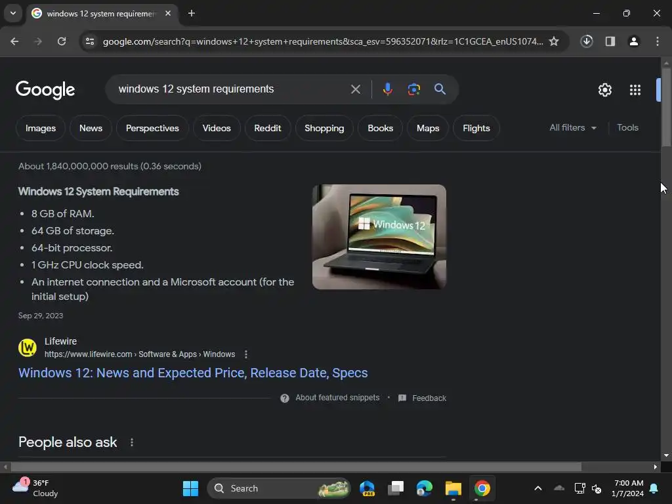672x504 pixels.
Task: Click Chrome icon in taskbar
Action: click(482, 488)
